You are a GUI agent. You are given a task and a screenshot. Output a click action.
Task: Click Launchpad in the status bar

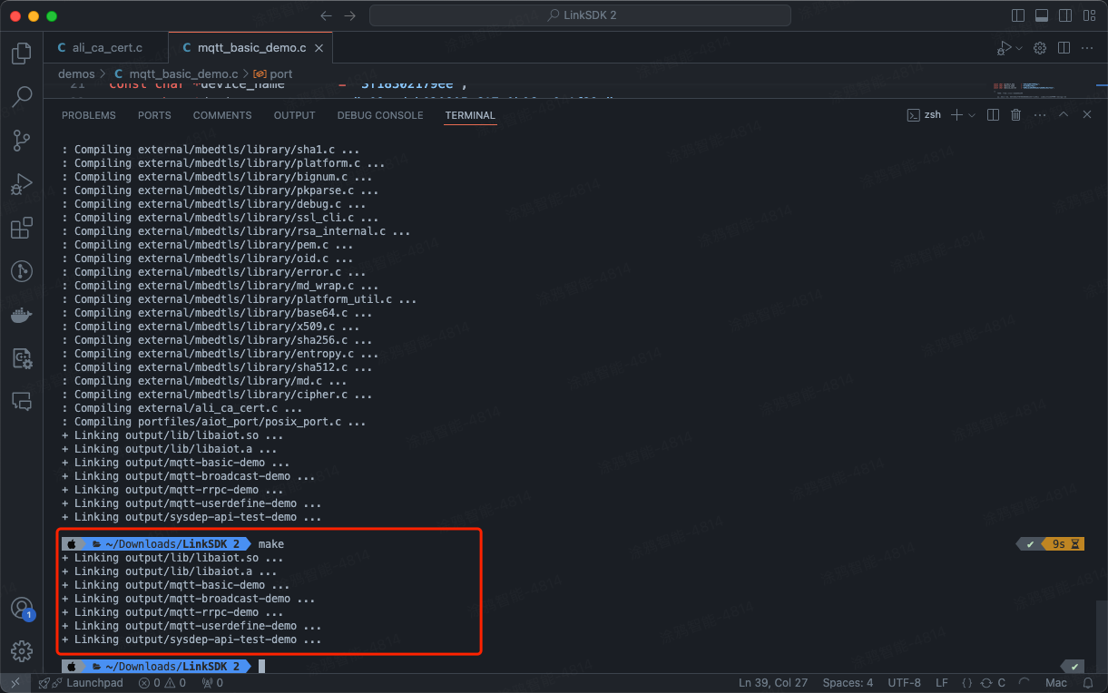pyautogui.click(x=83, y=683)
